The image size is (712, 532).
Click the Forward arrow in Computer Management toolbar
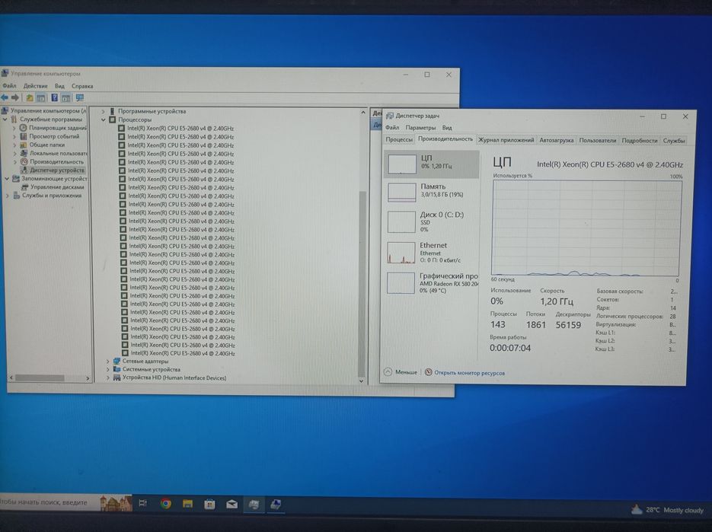click(15, 97)
